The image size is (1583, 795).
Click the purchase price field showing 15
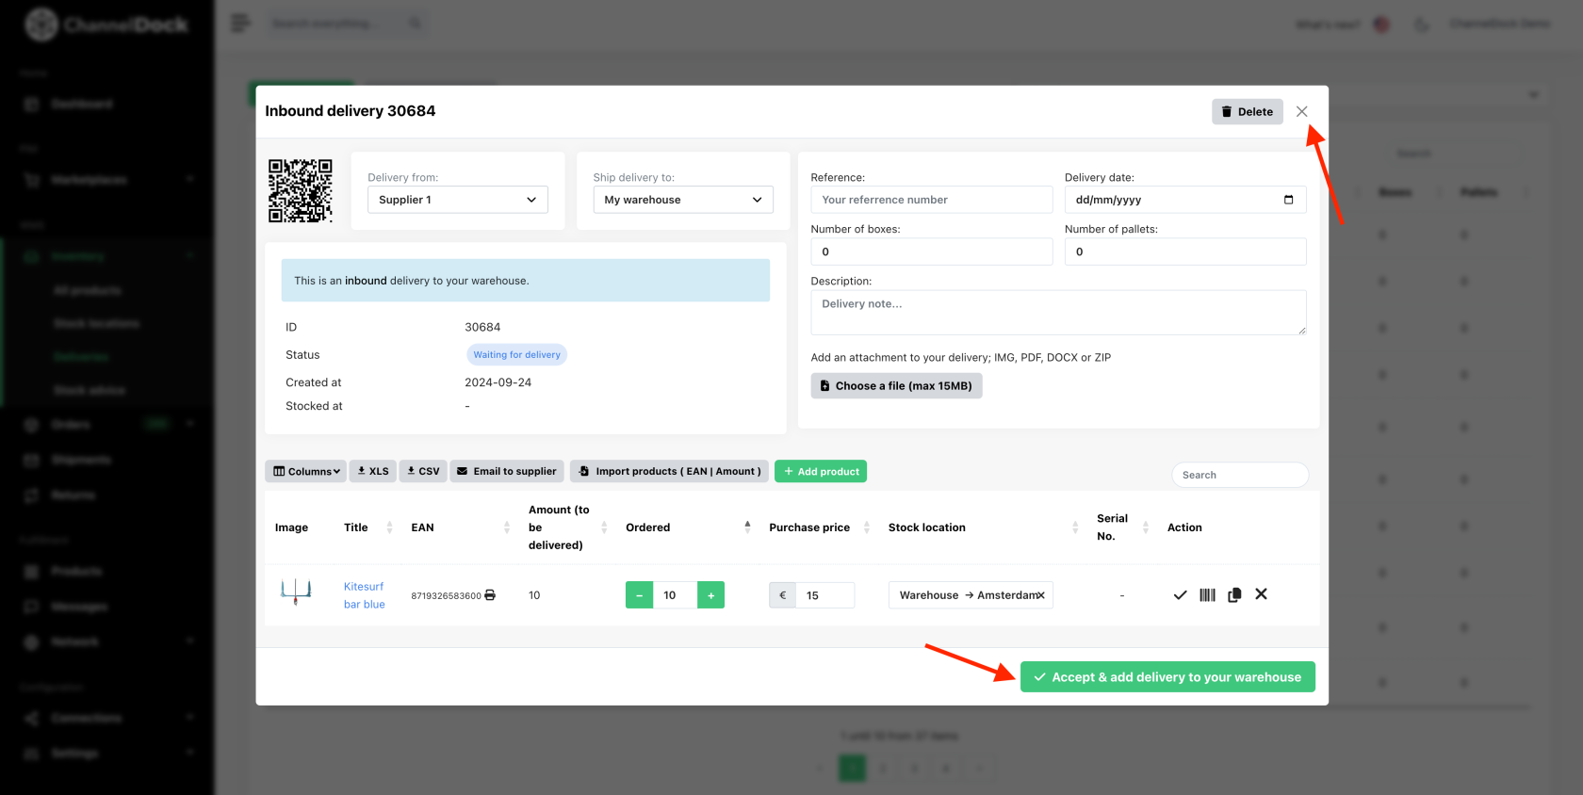click(824, 595)
